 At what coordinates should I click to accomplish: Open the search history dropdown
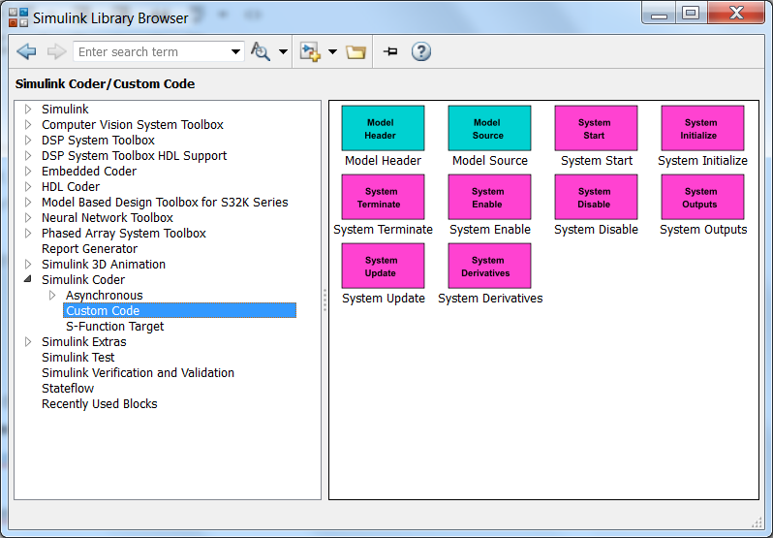coord(235,51)
